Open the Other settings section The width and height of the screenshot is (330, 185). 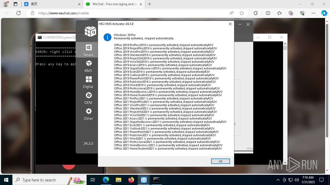[x=88, y=114]
